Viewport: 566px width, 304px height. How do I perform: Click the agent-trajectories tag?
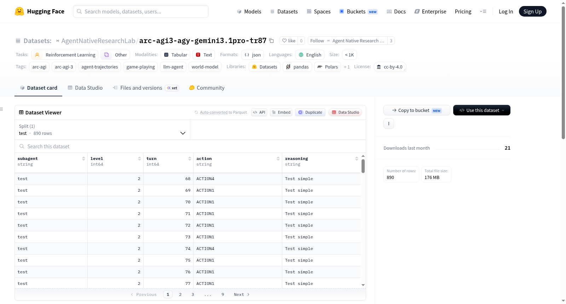coord(100,67)
